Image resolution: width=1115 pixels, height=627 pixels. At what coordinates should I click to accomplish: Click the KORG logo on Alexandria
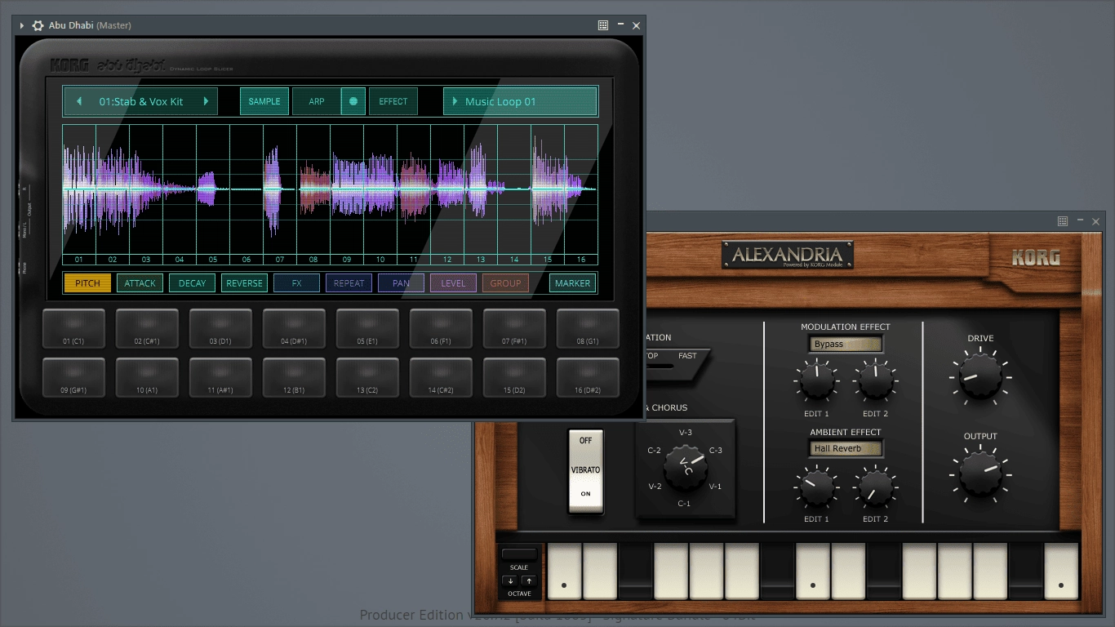[1036, 258]
